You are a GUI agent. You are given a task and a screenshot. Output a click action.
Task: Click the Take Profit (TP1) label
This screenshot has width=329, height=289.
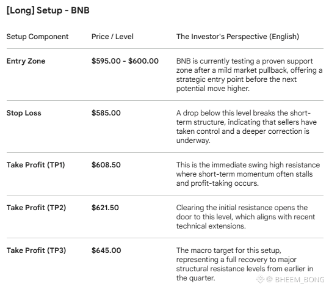point(35,165)
